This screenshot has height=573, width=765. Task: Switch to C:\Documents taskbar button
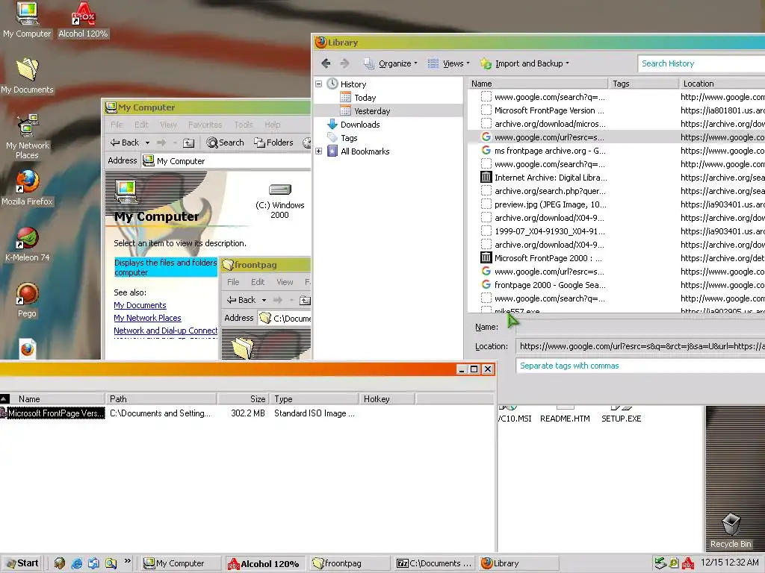(x=434, y=563)
